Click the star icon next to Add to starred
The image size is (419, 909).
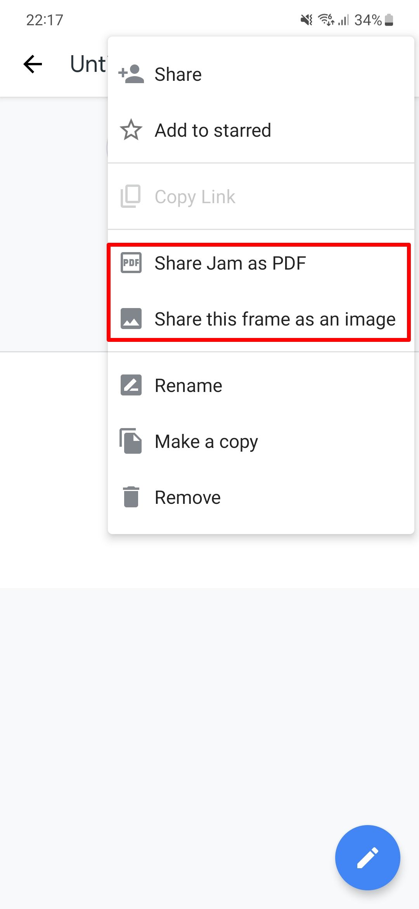click(131, 131)
